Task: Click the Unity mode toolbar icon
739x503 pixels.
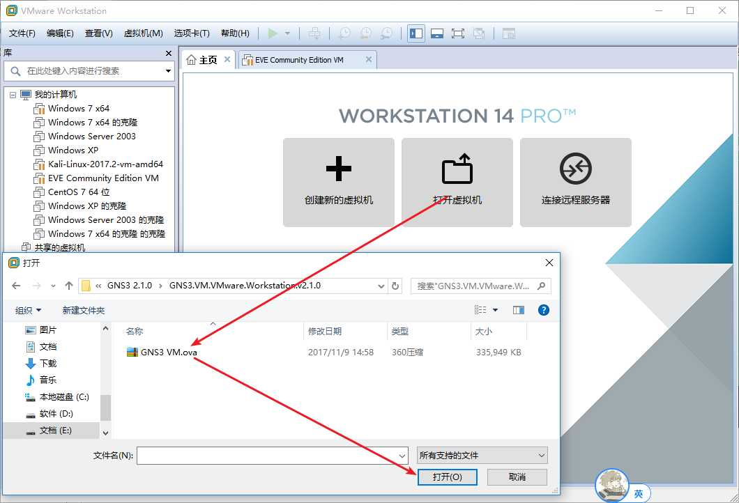Action: [x=479, y=33]
